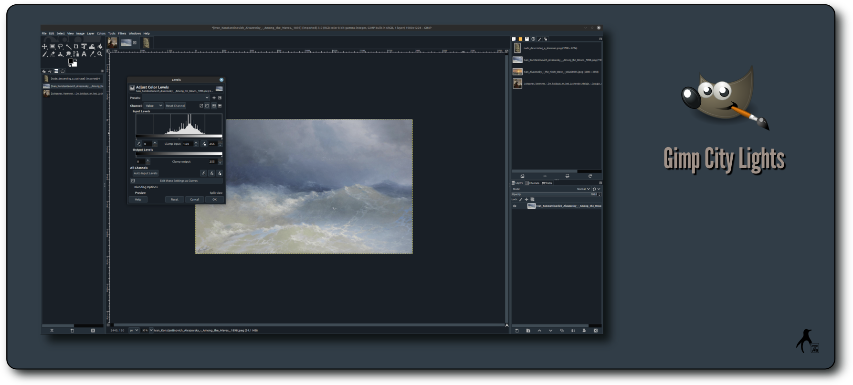Open the status bar unit px dropdown
The width and height of the screenshot is (853, 385).
click(134, 330)
